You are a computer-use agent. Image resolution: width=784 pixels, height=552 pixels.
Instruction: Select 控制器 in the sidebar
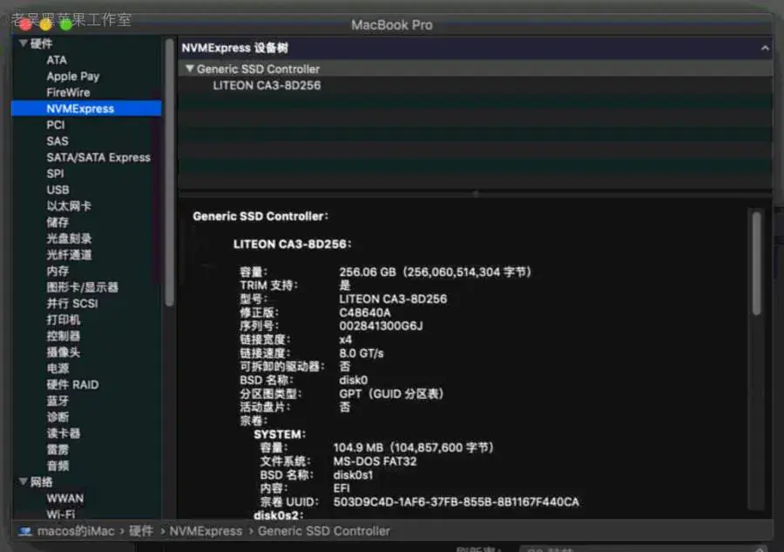pos(64,336)
